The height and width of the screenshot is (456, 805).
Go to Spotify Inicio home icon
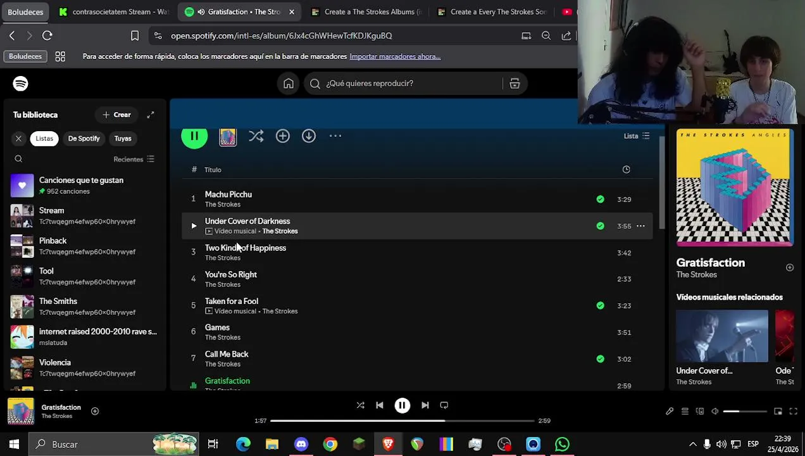click(289, 84)
